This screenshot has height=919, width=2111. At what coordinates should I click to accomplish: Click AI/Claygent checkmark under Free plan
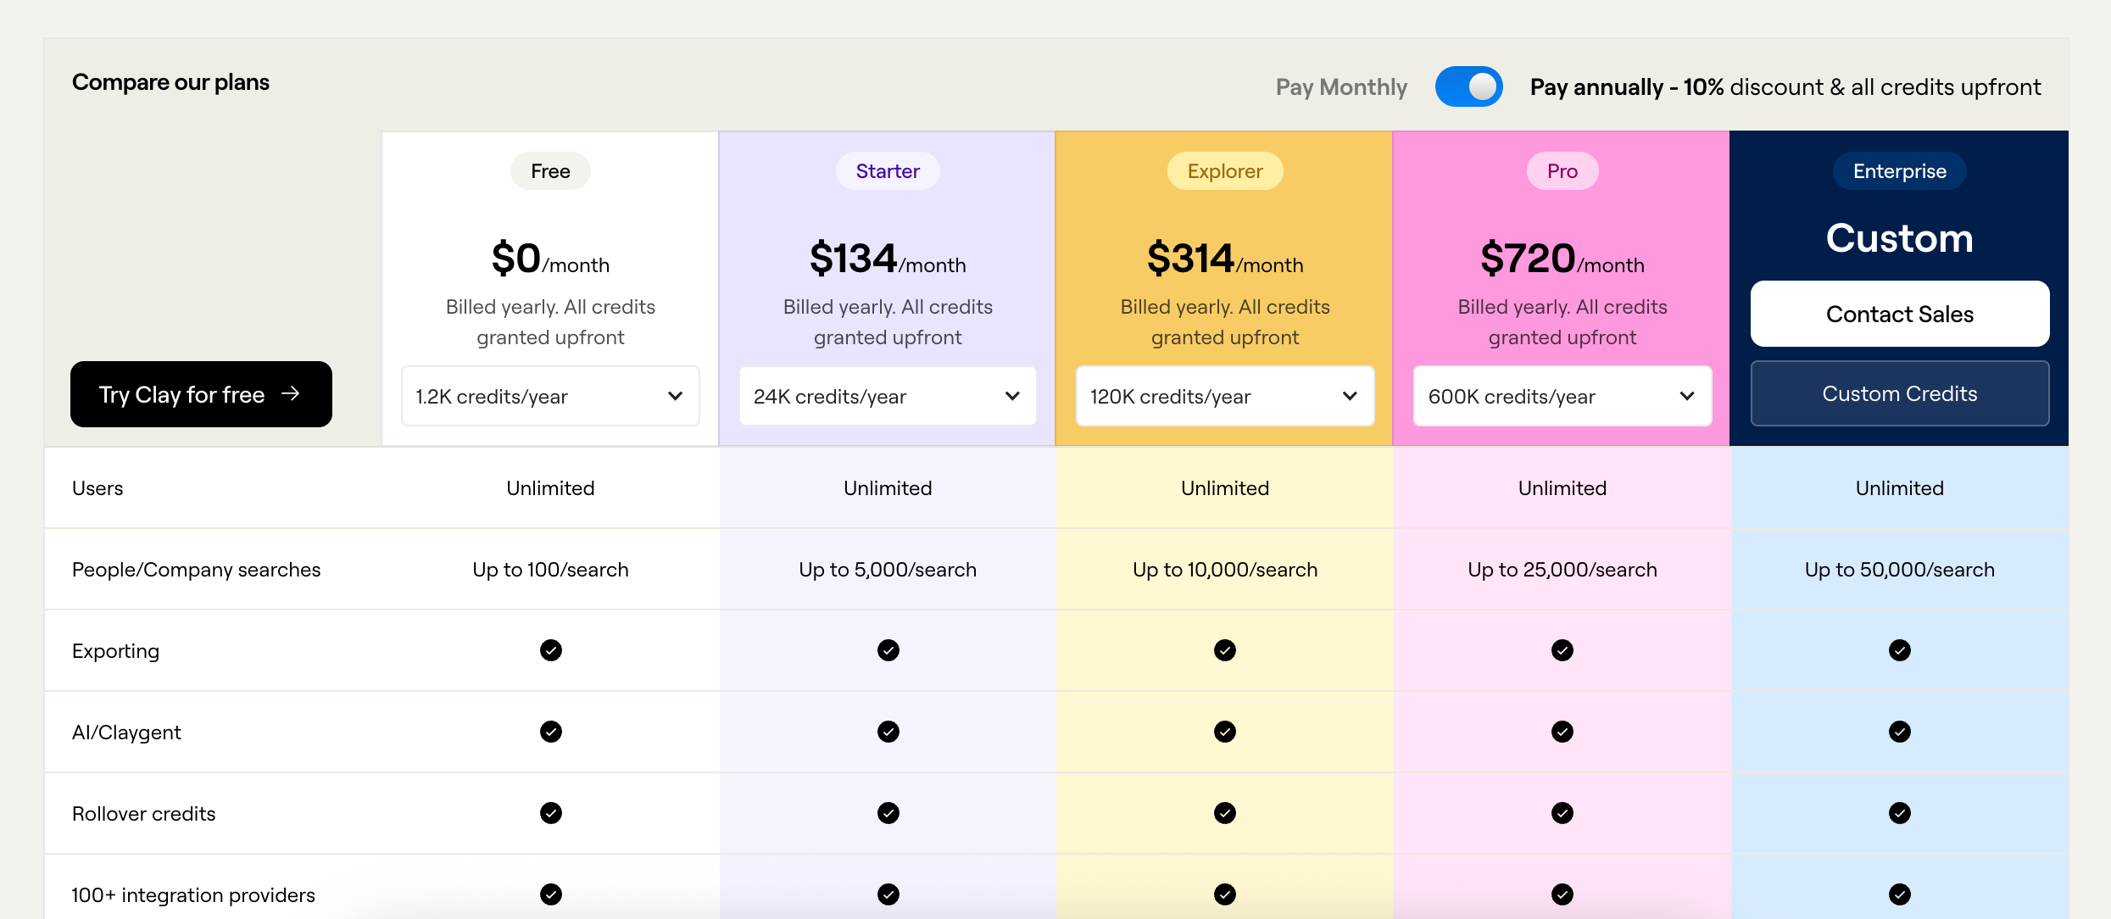[551, 732]
